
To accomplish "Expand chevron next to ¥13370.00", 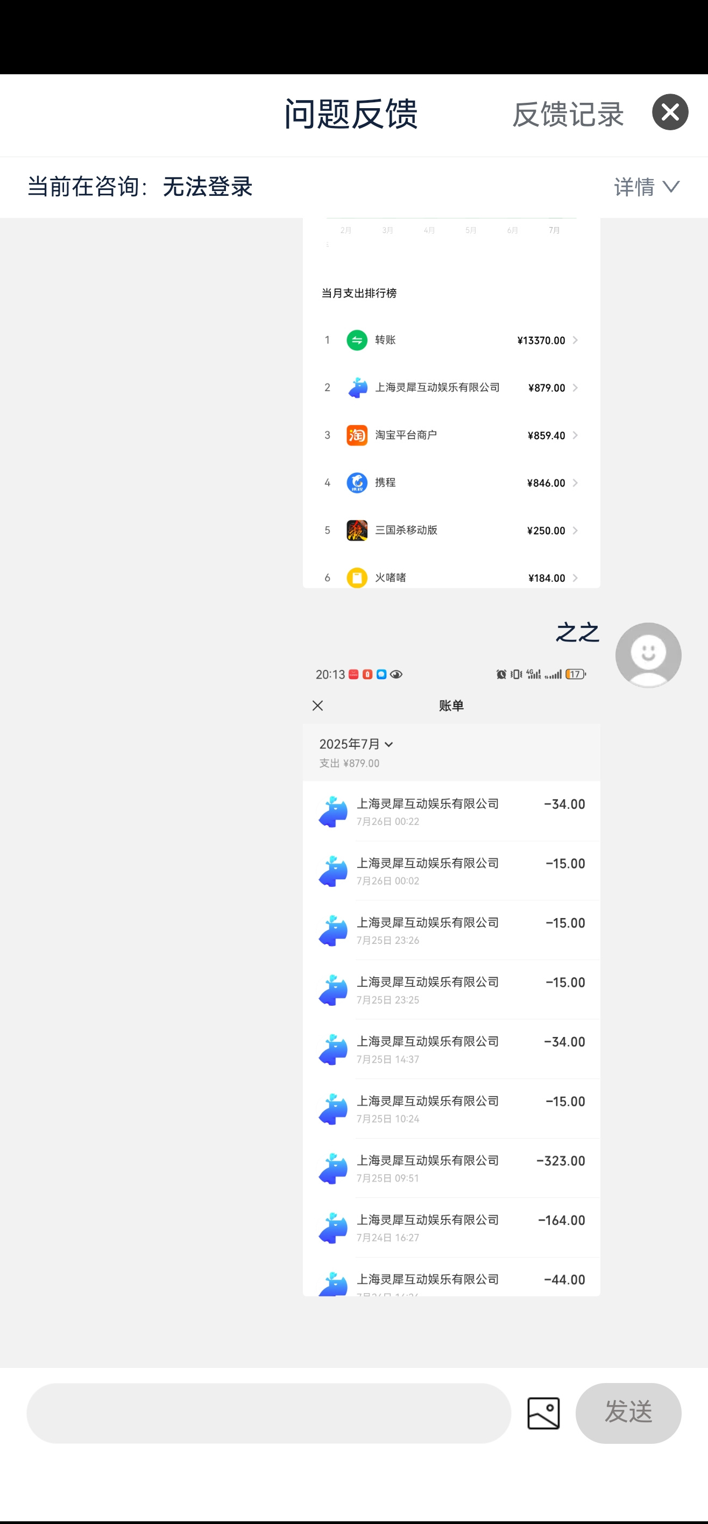I will [x=575, y=340].
